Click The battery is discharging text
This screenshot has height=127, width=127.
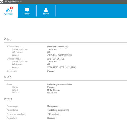(x=58, y=110)
